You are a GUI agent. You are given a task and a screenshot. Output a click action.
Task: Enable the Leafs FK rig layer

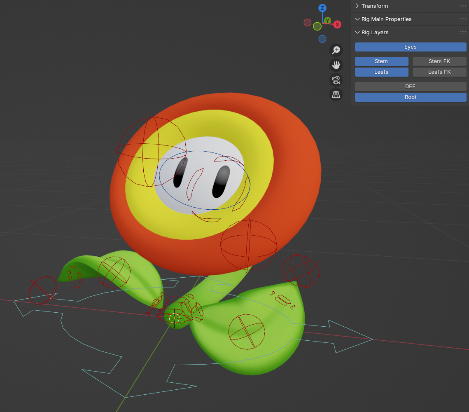pyautogui.click(x=439, y=72)
